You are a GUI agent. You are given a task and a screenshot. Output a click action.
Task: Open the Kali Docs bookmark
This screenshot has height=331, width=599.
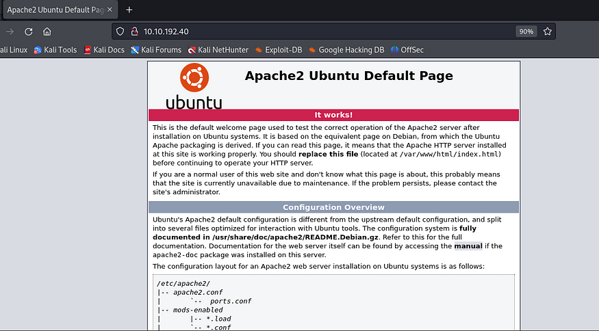[x=104, y=50]
